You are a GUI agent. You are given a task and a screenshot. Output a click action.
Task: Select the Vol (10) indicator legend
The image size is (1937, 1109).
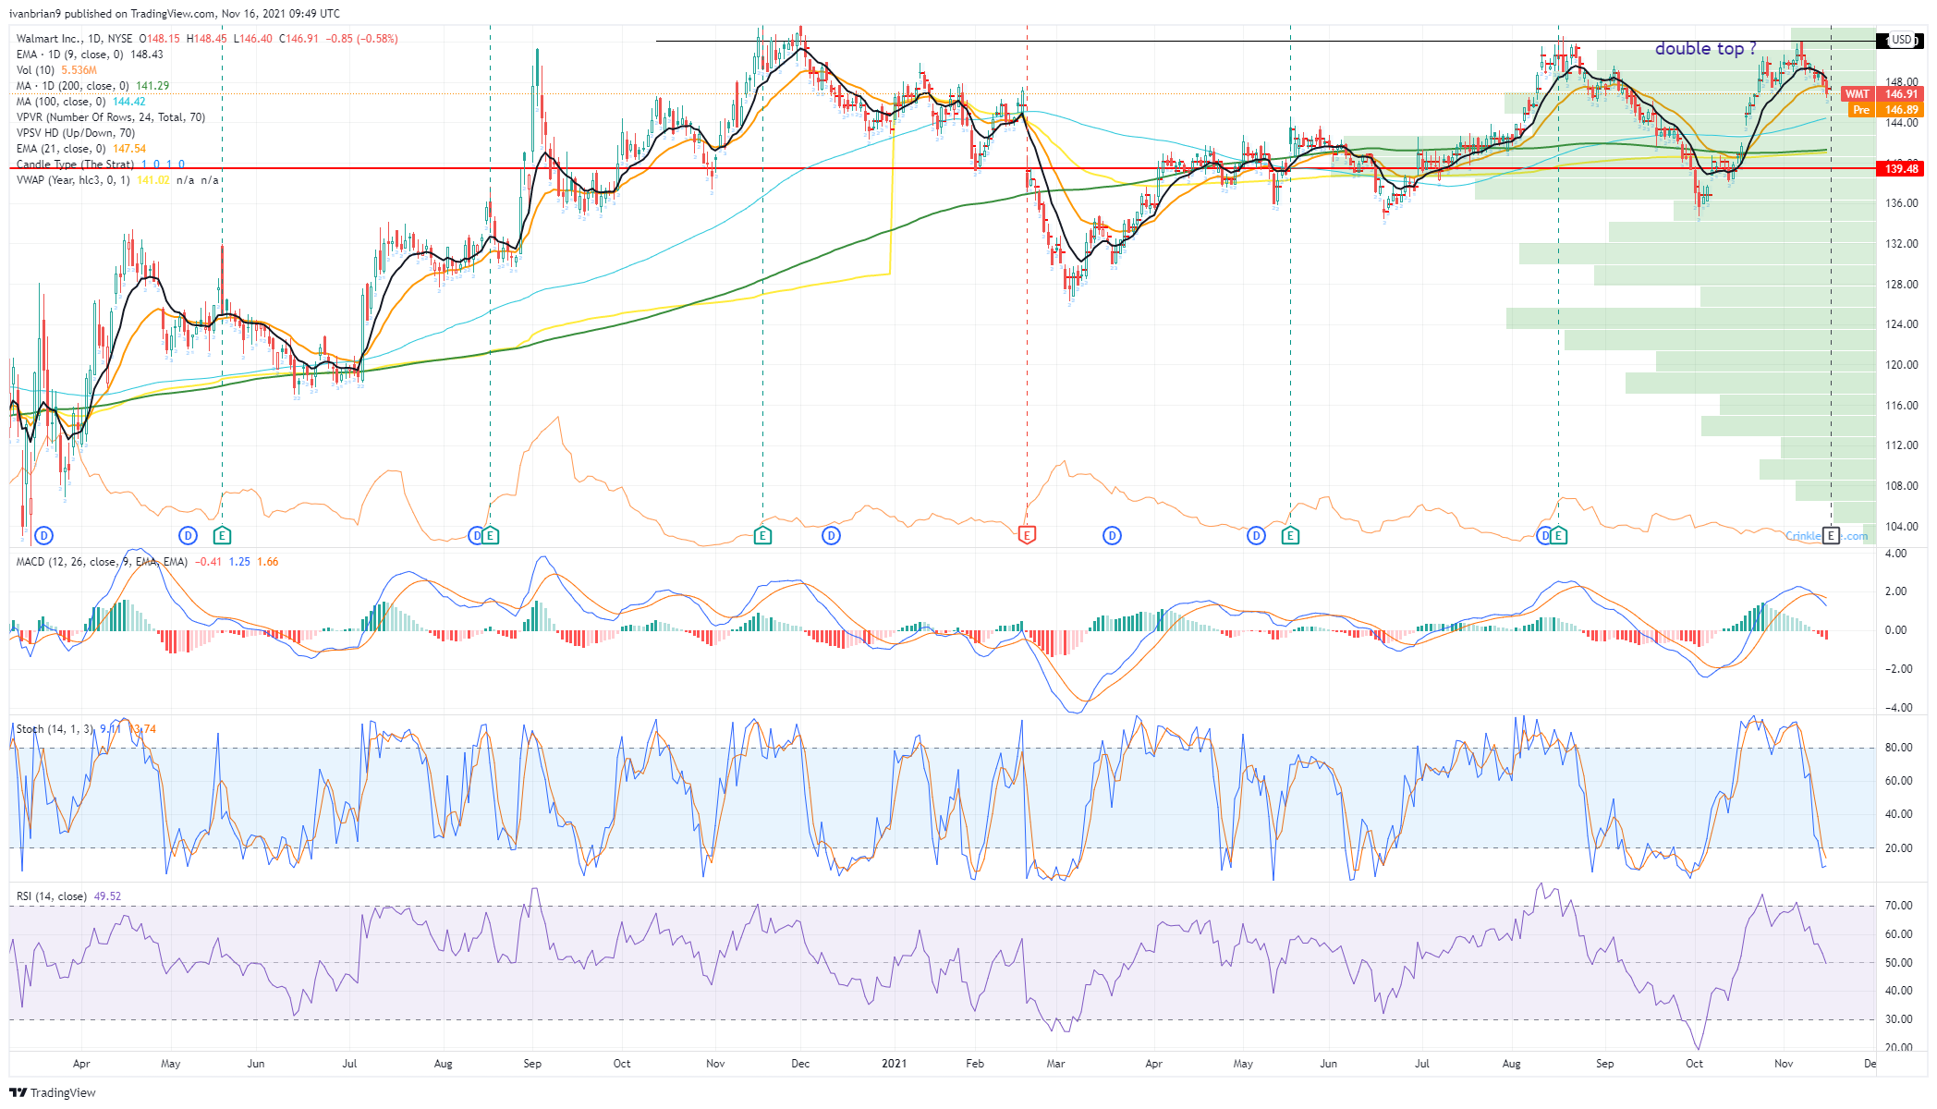[x=56, y=70]
